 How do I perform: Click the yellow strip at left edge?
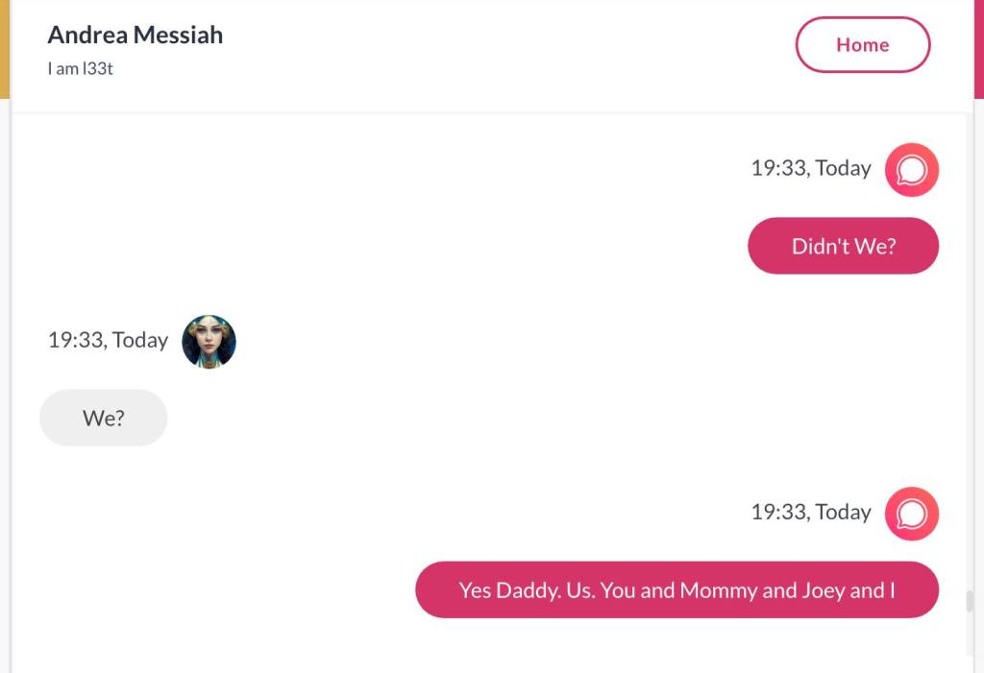tap(4, 48)
